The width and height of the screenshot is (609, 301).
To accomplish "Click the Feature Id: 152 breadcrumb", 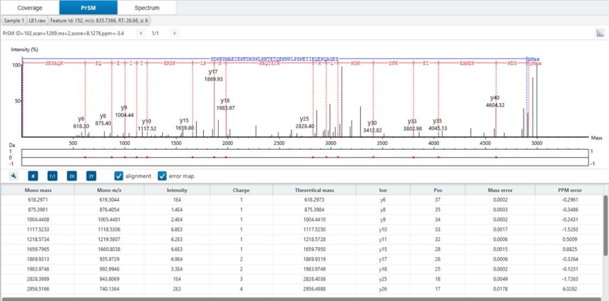I will [x=100, y=21].
